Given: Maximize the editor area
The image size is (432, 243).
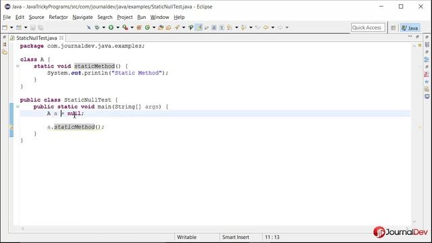Looking at the screenshot, I should pyautogui.click(x=417, y=36).
